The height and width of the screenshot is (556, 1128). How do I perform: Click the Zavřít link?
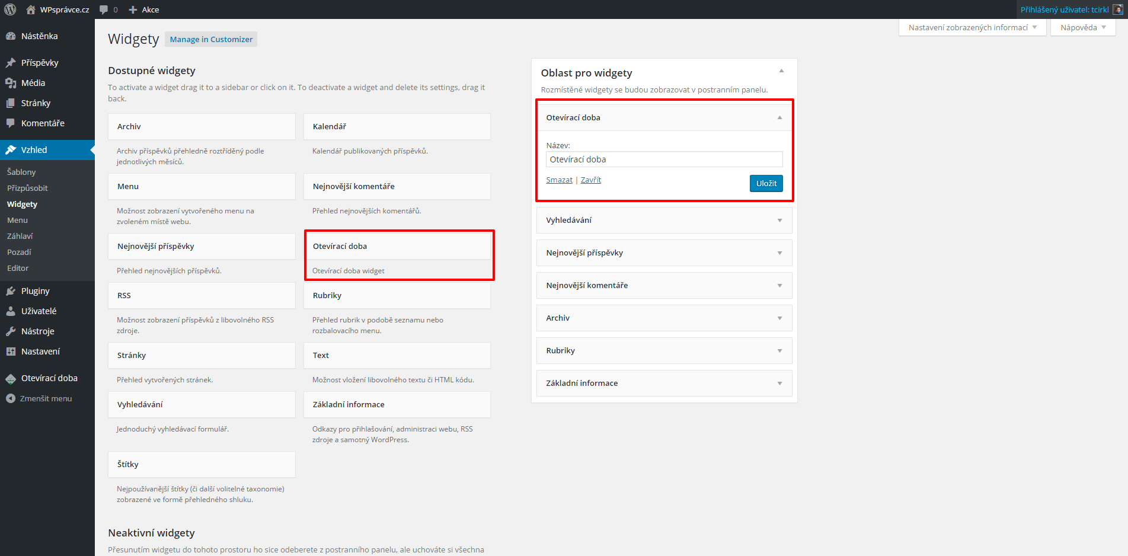(590, 180)
